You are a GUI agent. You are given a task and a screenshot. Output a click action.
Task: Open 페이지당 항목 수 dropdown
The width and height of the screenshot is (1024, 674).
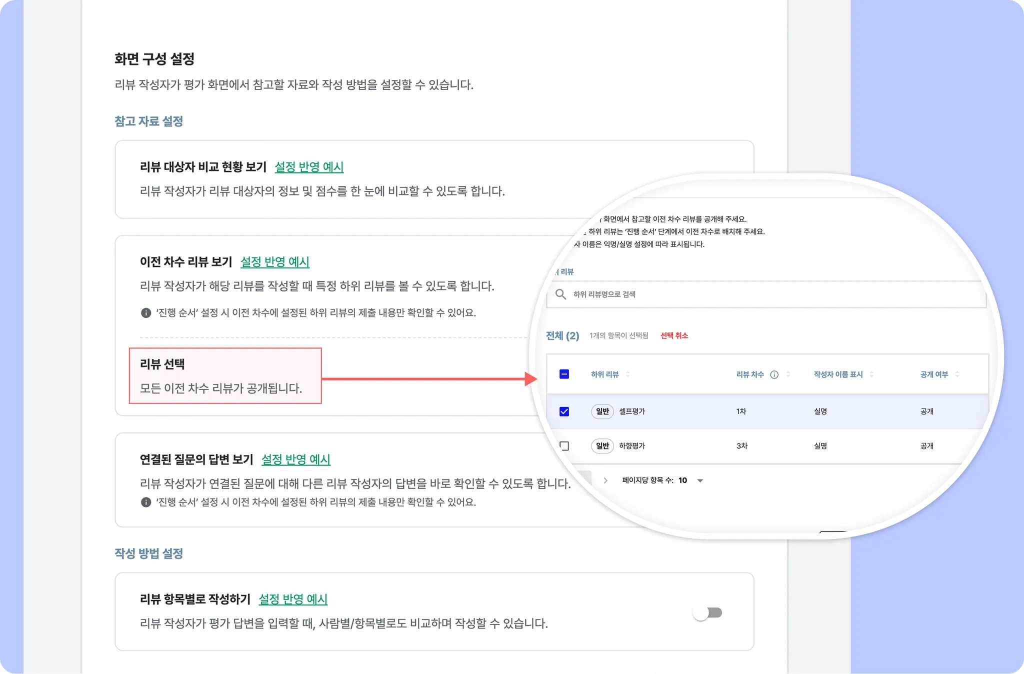[700, 480]
